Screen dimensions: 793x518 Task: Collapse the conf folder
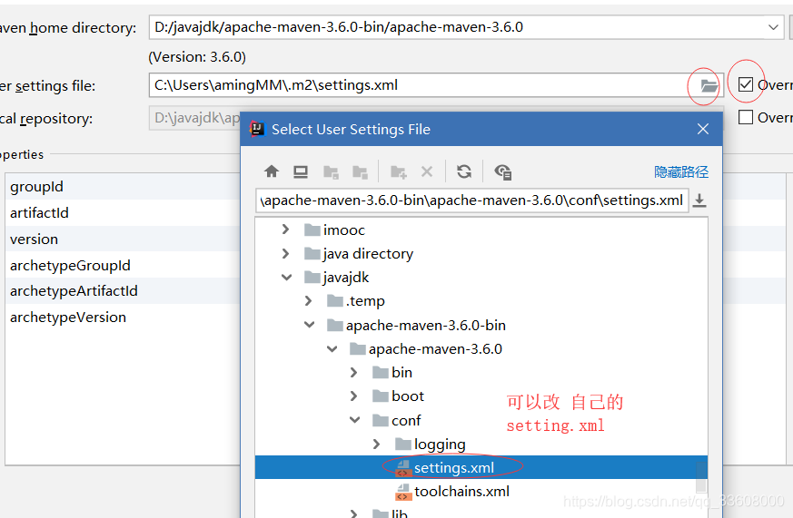click(x=354, y=420)
